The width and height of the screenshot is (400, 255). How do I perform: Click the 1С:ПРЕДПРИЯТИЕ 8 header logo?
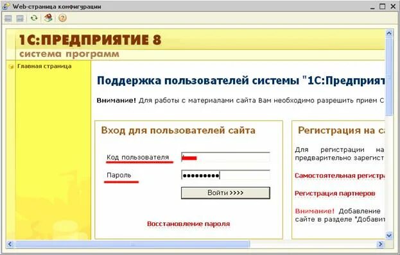click(90, 40)
